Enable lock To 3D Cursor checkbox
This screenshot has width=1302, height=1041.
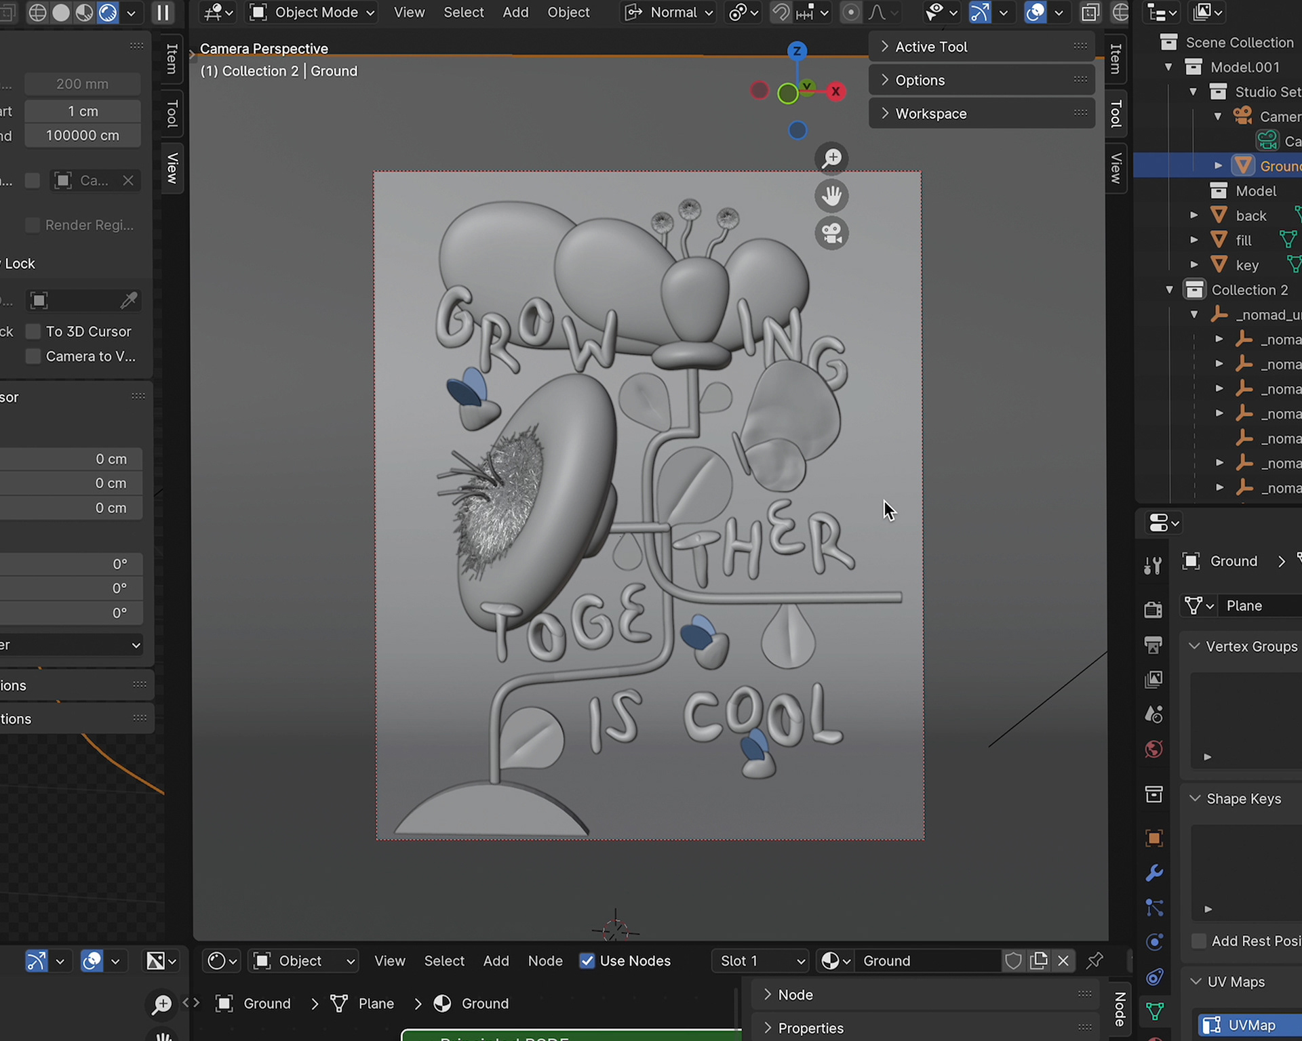click(33, 331)
